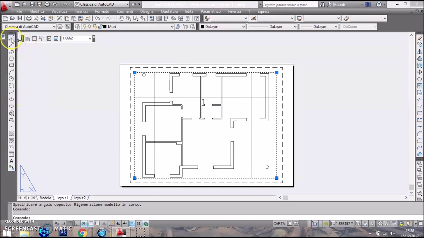Select the Hatch tool
The height and width of the screenshot is (238, 424).
11,134
